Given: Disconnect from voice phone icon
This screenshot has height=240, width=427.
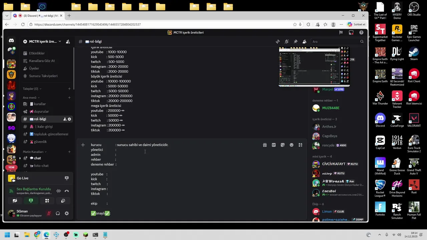Looking at the screenshot, I should [x=67, y=191].
